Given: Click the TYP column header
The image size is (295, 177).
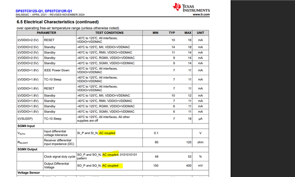Looking at the screenshot, I should 172,33.
